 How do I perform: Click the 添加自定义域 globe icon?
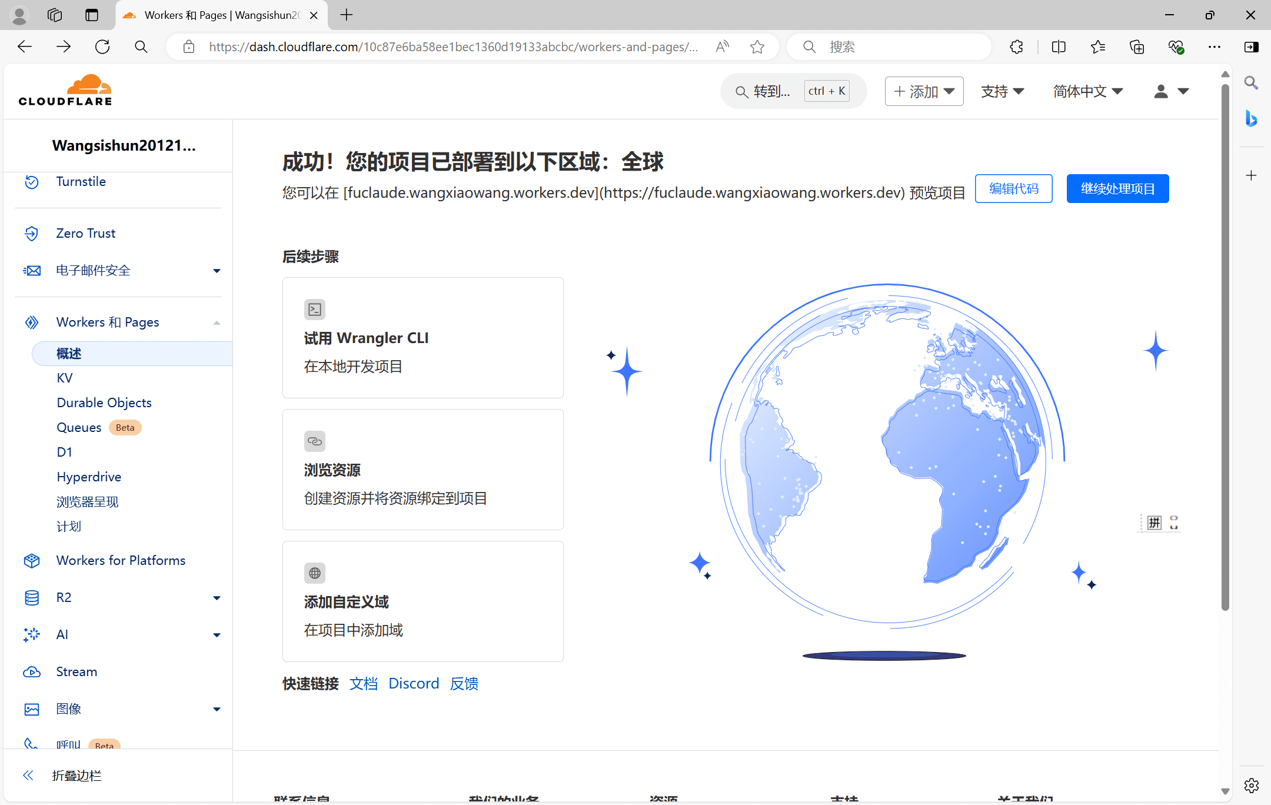click(x=315, y=573)
